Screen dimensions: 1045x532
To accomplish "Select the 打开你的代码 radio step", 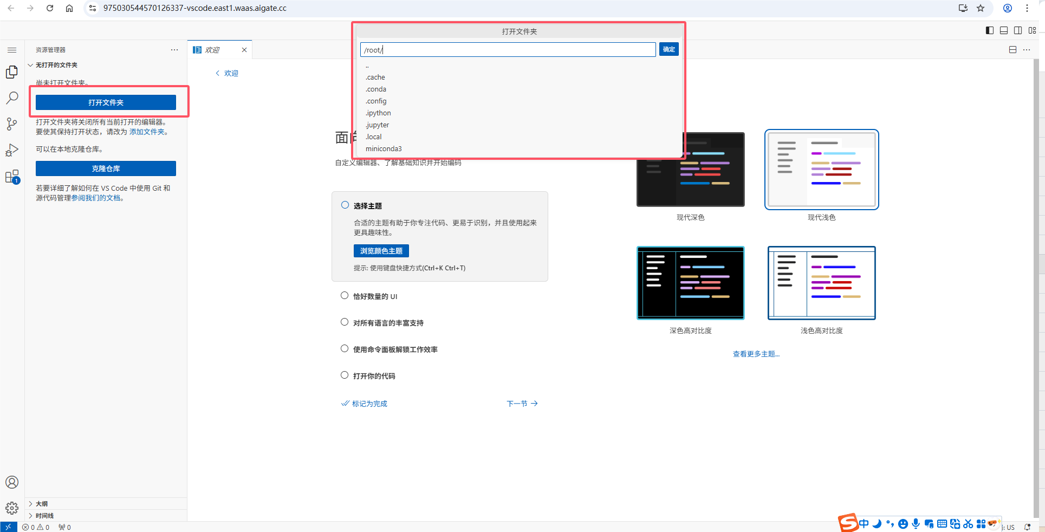I will click(x=345, y=375).
